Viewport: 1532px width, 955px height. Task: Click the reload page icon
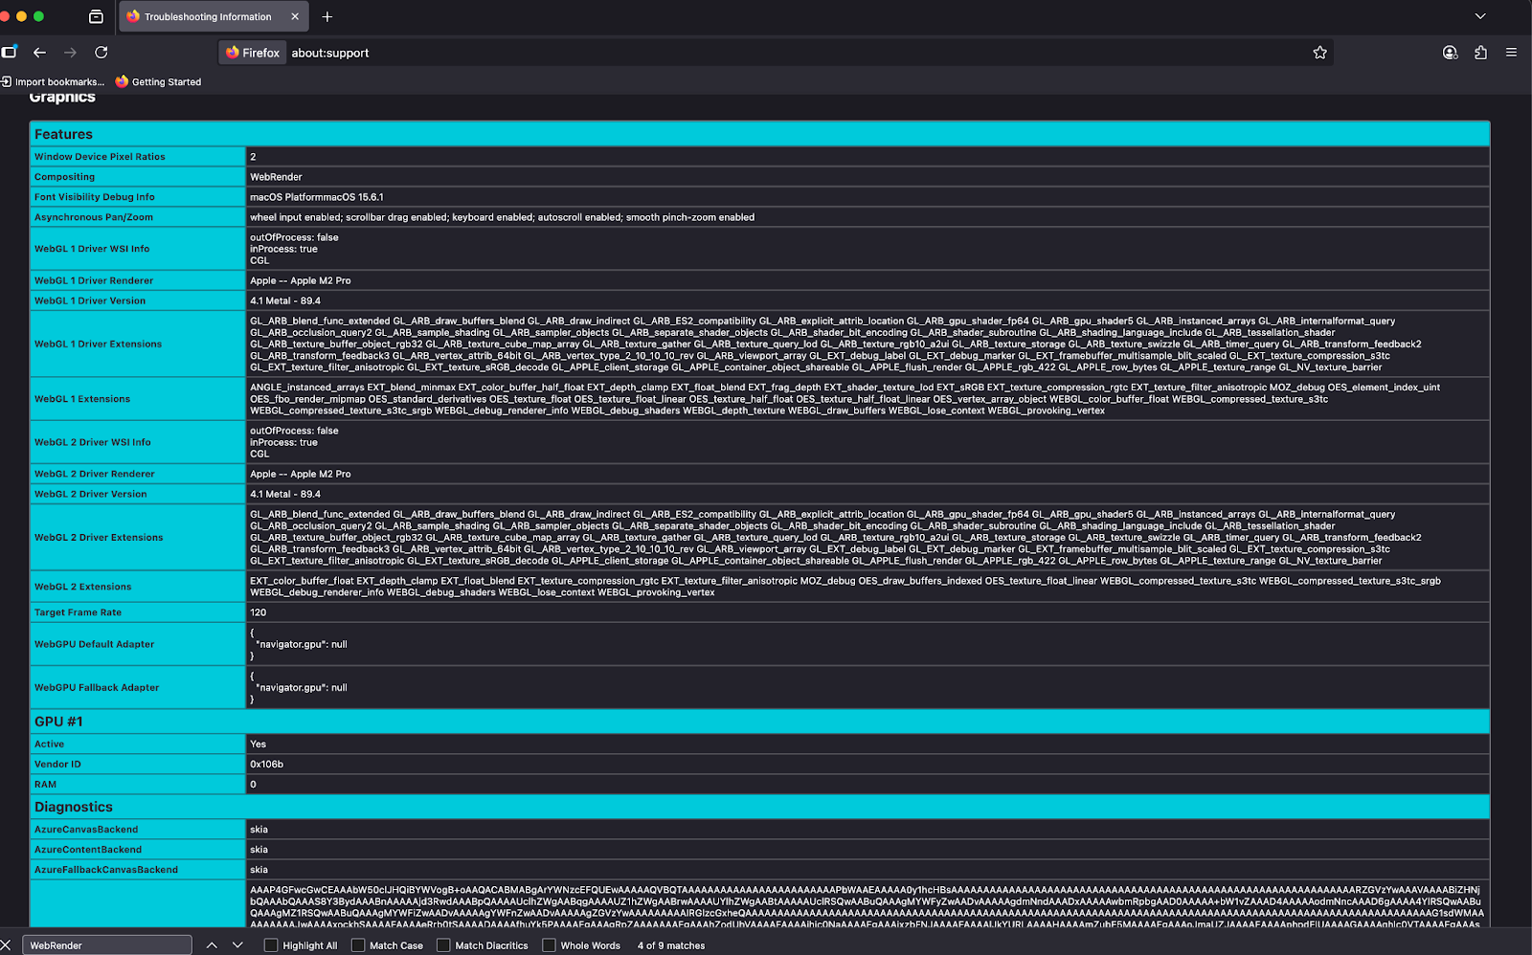click(101, 53)
